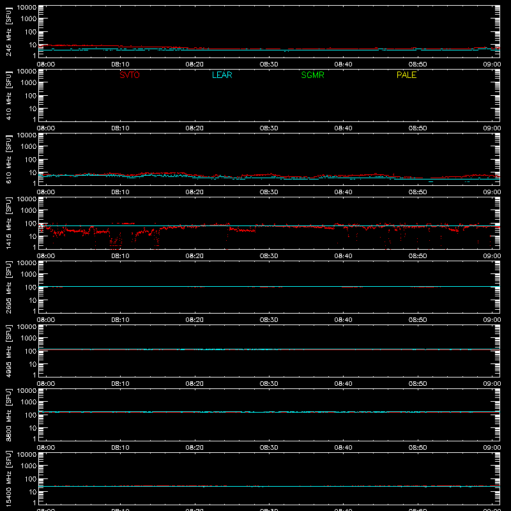Image resolution: width=511 pixels, height=511 pixels.
Task: Click 08:30 tick below the 245 MHz panel
Action: (x=269, y=65)
